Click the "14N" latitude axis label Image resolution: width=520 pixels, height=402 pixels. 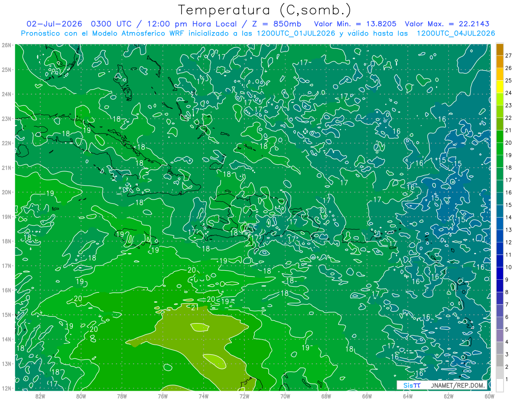click(x=6, y=339)
